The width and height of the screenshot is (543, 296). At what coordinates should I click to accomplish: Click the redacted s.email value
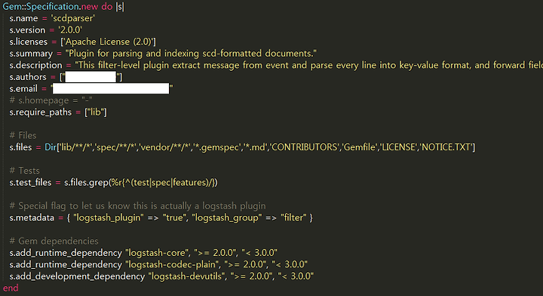[x=111, y=89]
